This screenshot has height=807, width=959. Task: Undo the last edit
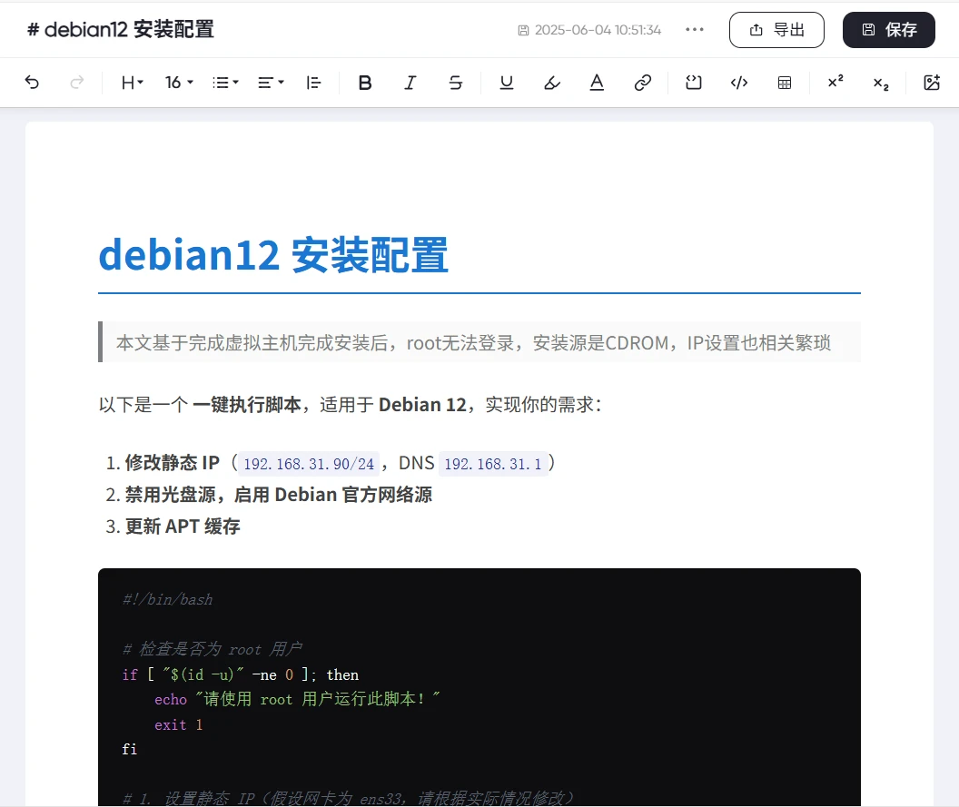32,82
